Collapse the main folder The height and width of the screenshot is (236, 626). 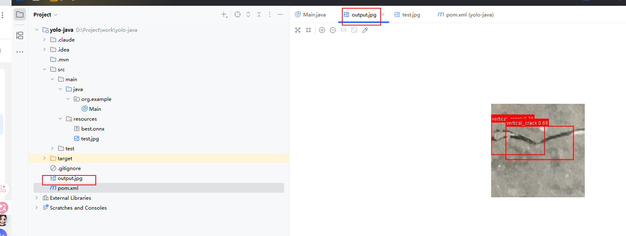[x=52, y=79]
